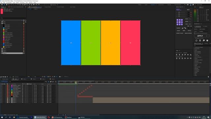This screenshot has width=211, height=119.
Task: Click the second Motion Tools slider knob
Action: point(179,14)
